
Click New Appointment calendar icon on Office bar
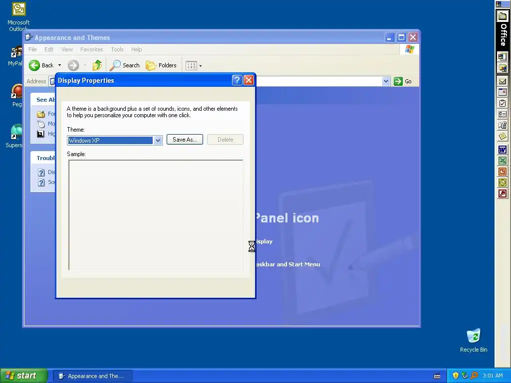(503, 92)
